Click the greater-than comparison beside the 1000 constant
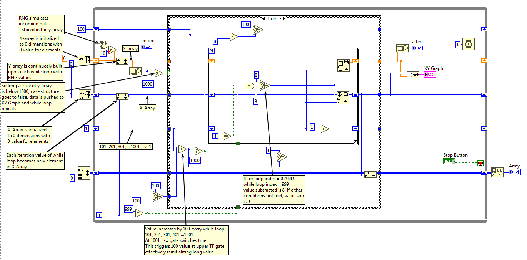The height and width of the screenshot is (260, 527). (x=157, y=73)
